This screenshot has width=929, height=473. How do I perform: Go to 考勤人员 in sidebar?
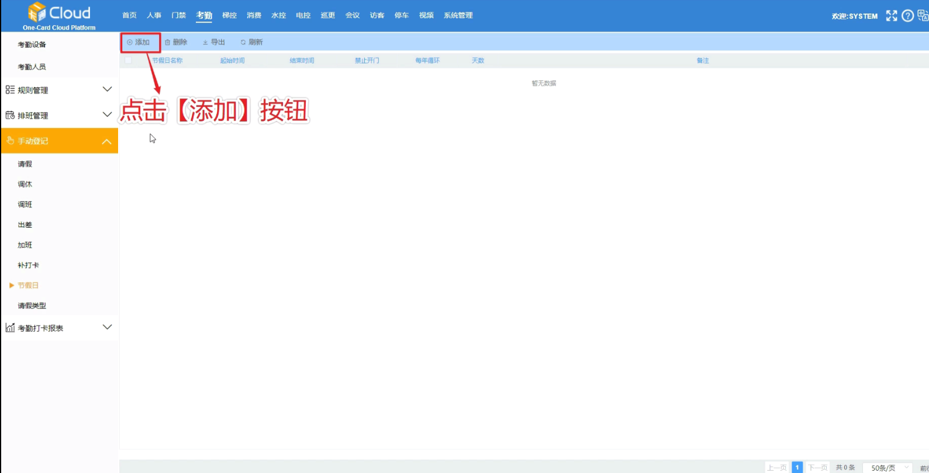pos(32,67)
